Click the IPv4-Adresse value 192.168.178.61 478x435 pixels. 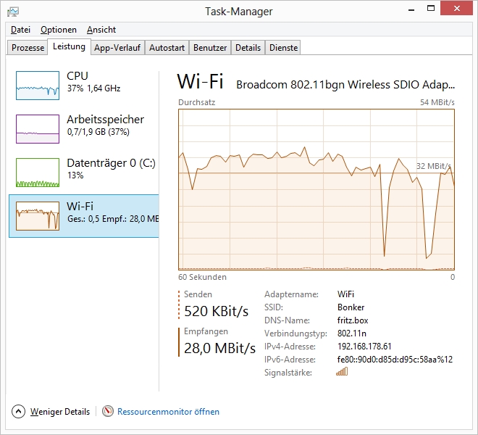tap(364, 347)
